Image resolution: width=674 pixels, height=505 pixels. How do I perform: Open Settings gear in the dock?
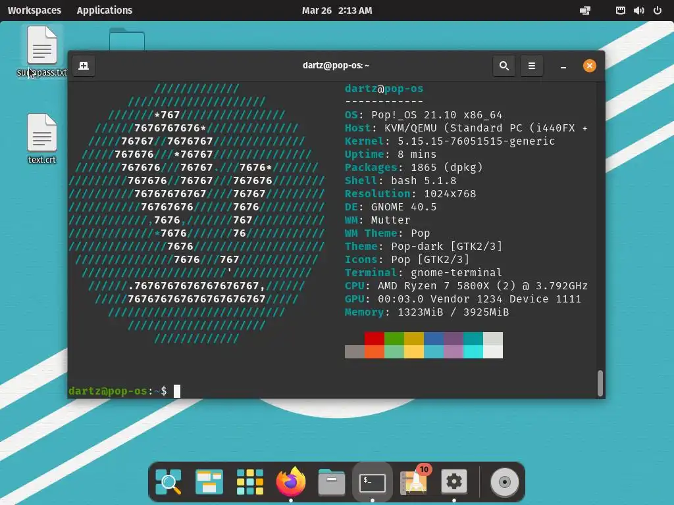[x=454, y=482]
